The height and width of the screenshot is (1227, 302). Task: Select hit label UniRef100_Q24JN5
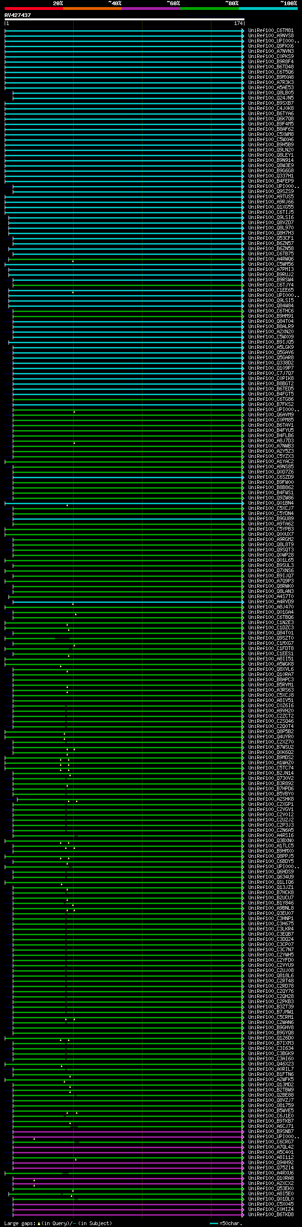270,98
